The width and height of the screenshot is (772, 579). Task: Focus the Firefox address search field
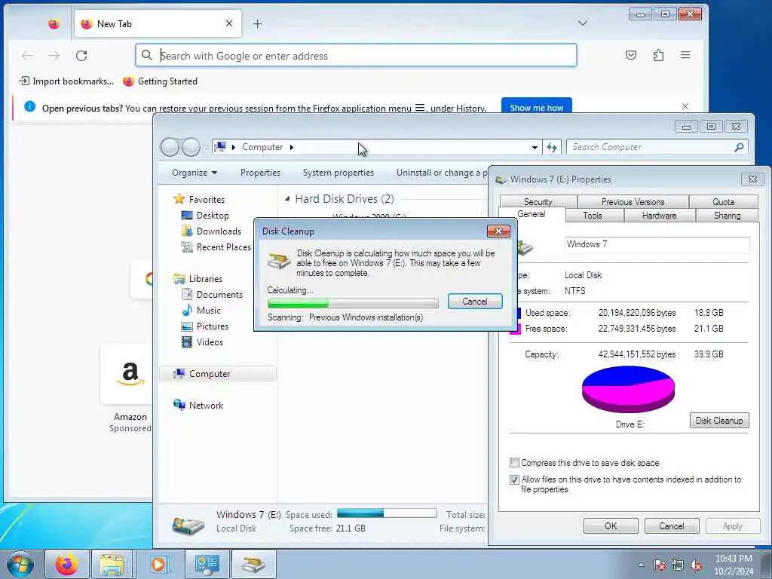point(356,55)
